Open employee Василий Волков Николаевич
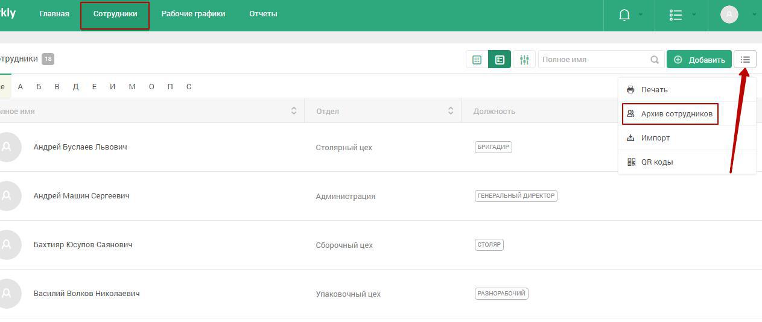This screenshot has height=322, width=762. click(87, 294)
